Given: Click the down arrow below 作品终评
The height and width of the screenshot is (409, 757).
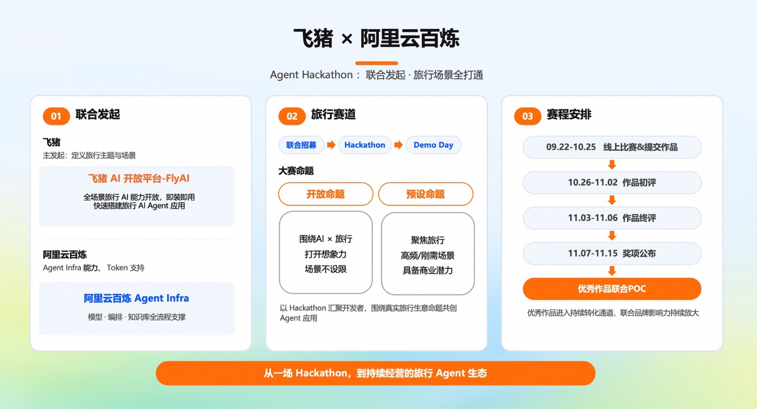Looking at the screenshot, I should coord(612,236).
